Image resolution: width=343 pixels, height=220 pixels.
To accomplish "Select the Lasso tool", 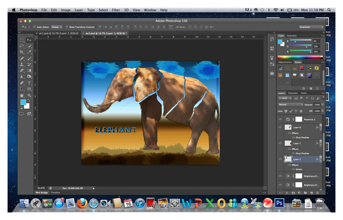I will pyautogui.click(x=22, y=46).
